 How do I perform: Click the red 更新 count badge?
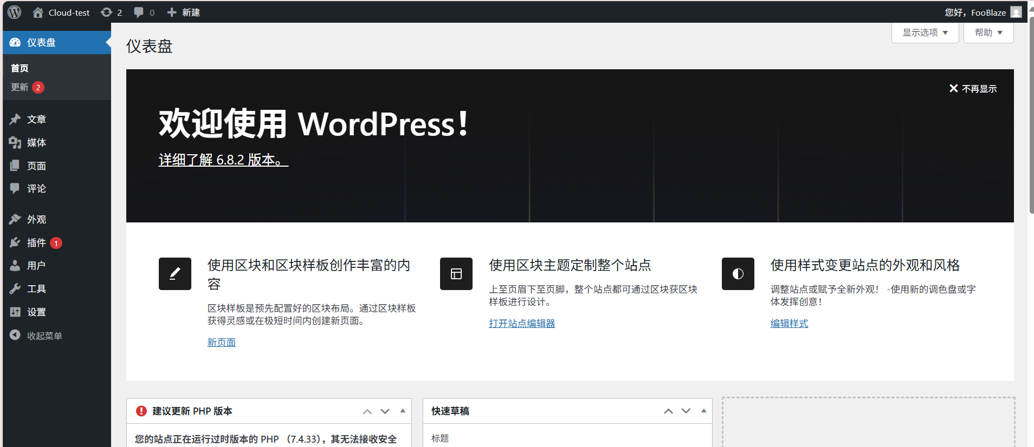38,87
